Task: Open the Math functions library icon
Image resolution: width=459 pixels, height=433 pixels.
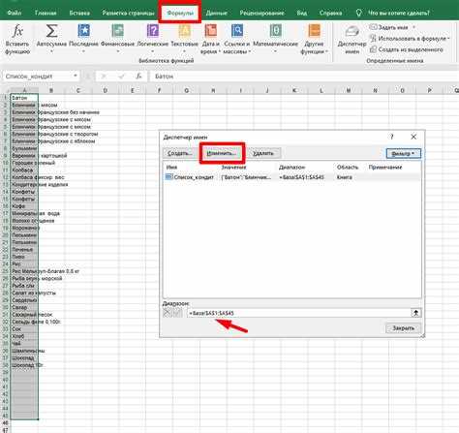Action: click(x=276, y=31)
